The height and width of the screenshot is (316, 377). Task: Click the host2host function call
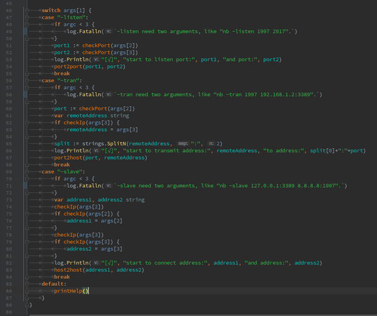coord(99,270)
